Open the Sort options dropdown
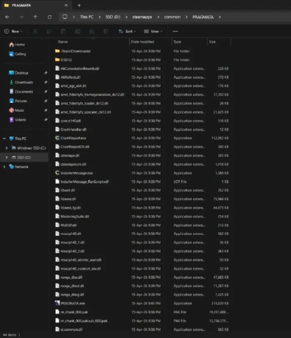Image resolution: width=291 pixels, height=338 pixels. pos(127,32)
